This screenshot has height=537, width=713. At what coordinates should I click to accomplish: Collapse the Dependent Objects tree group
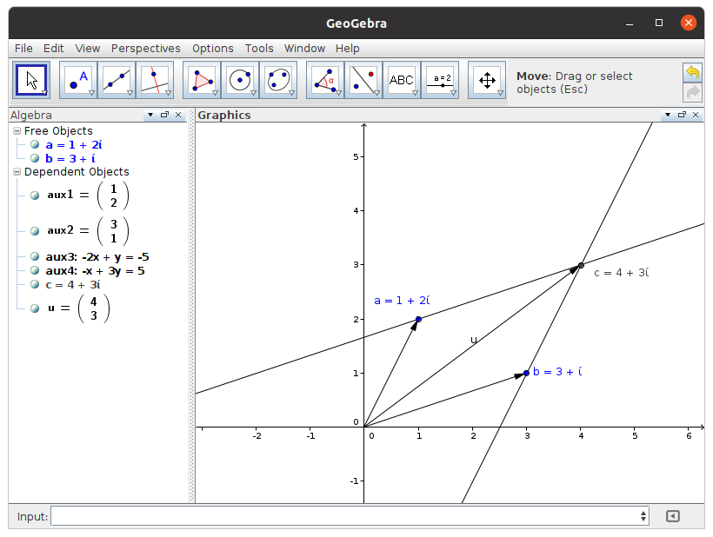point(17,172)
